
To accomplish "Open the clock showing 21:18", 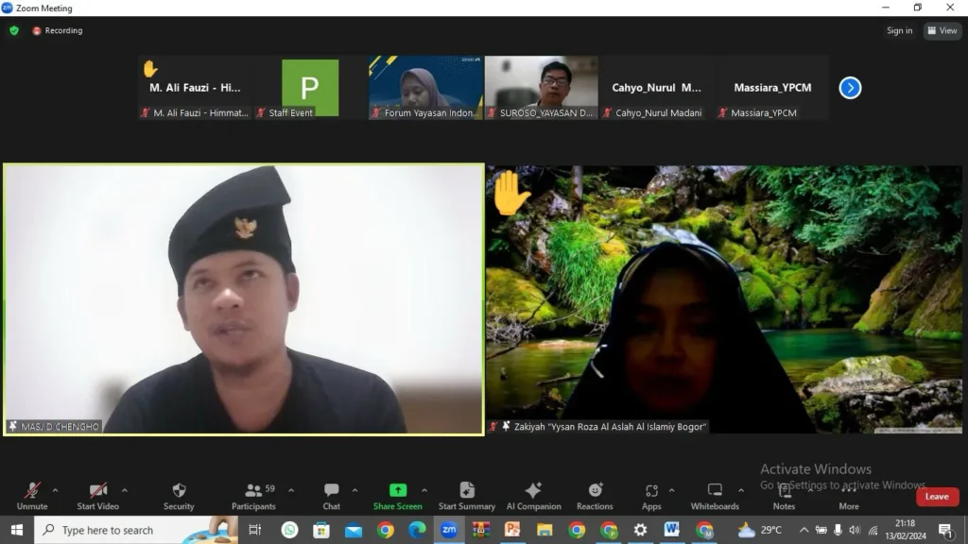I will click(906, 530).
